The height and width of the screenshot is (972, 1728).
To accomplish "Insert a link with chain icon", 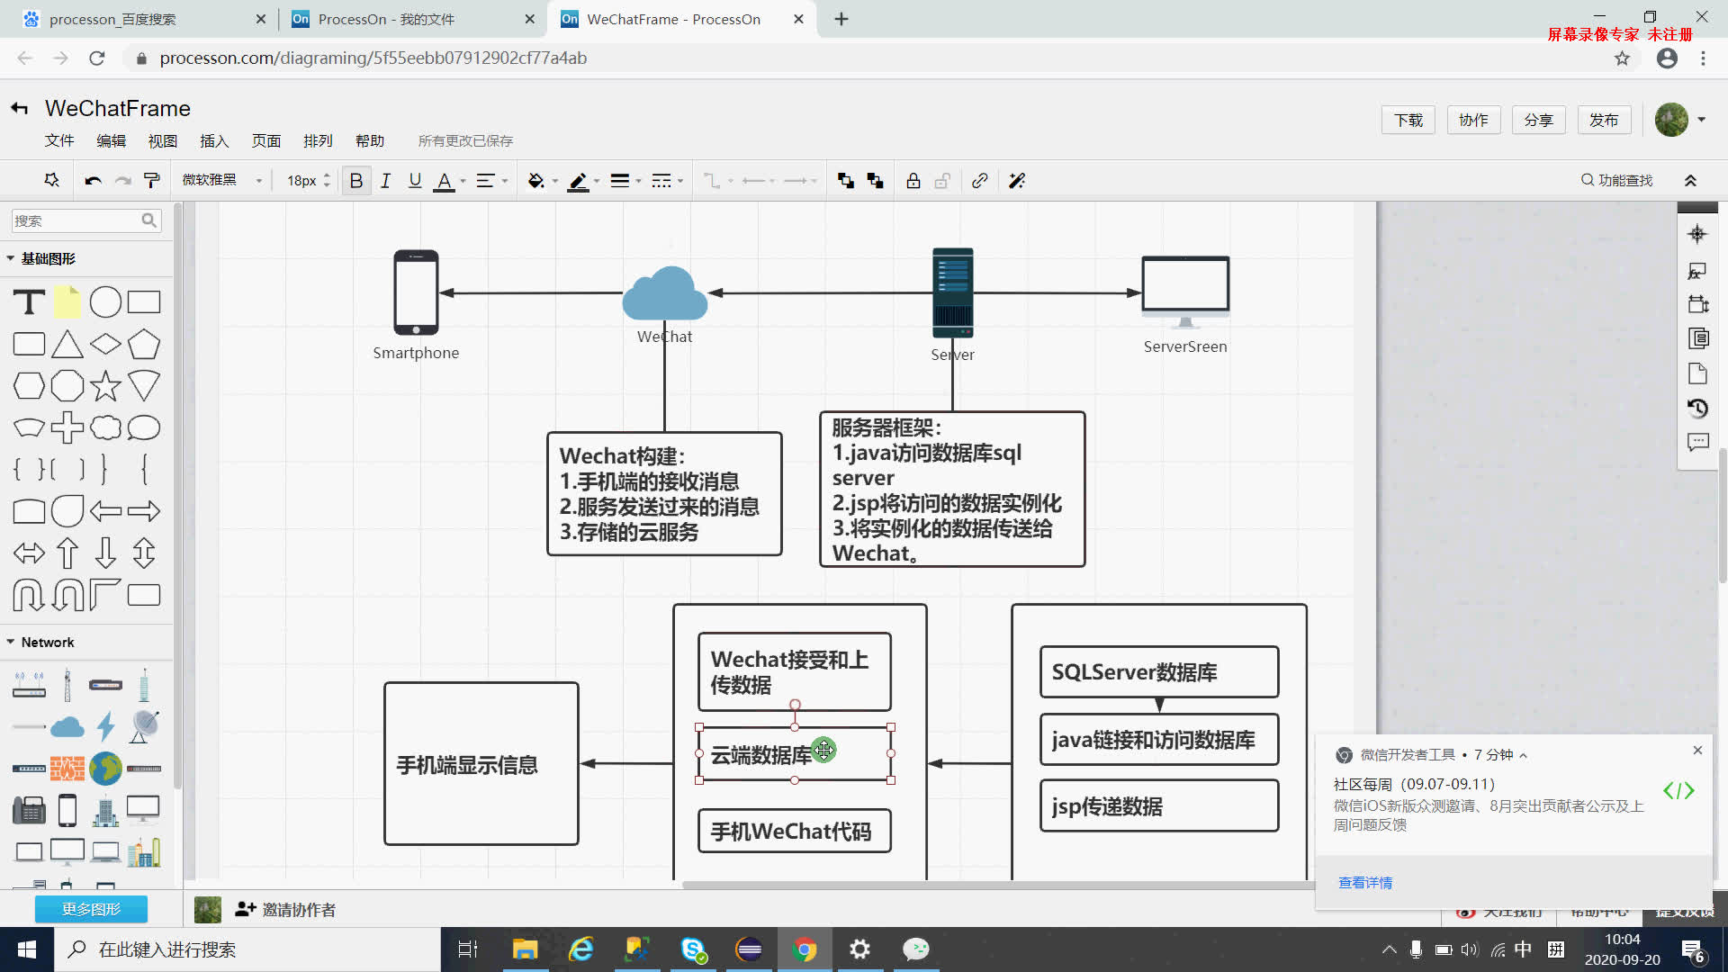I will pos(980,181).
